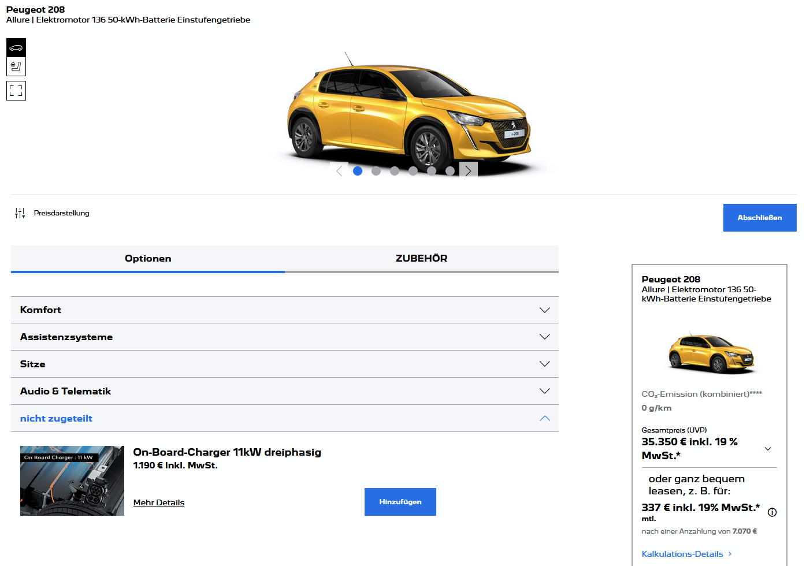Expand the Audio & Telematik section
806x566 pixels.
coord(285,392)
